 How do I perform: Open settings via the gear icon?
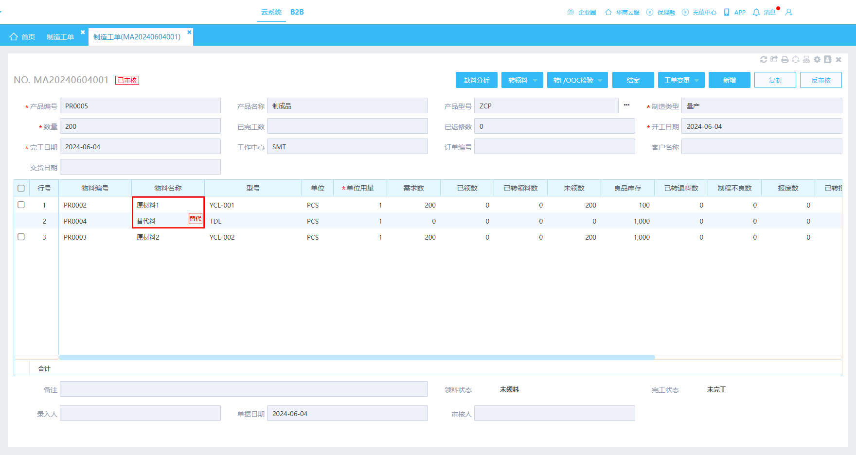click(x=817, y=59)
